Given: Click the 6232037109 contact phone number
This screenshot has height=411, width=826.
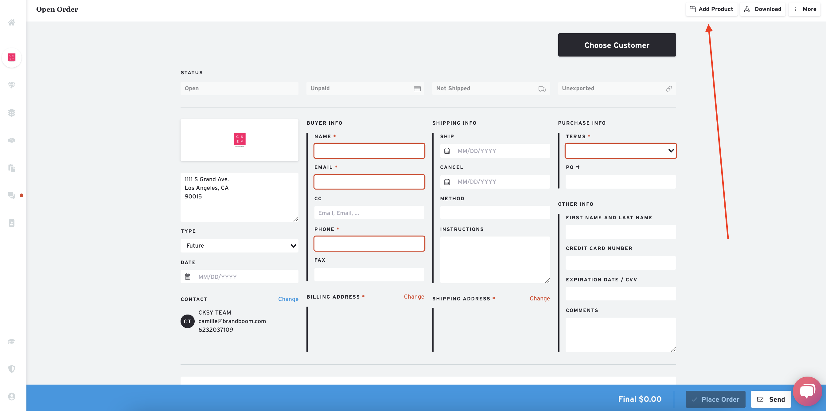Looking at the screenshot, I should pyautogui.click(x=216, y=330).
